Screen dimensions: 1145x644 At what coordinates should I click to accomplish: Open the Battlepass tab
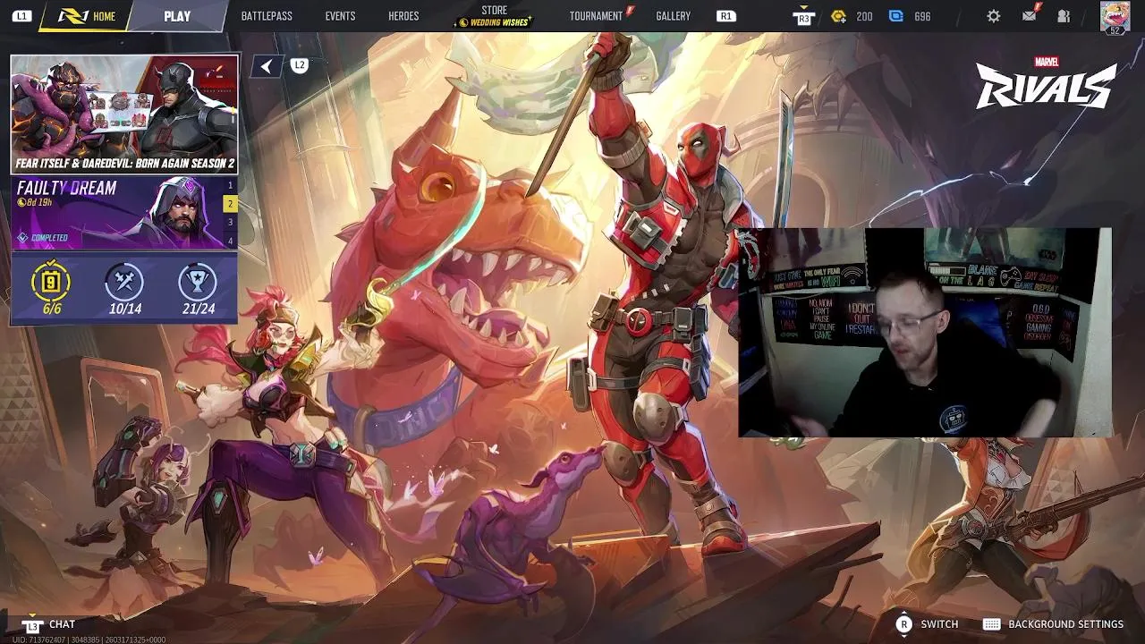point(267,16)
